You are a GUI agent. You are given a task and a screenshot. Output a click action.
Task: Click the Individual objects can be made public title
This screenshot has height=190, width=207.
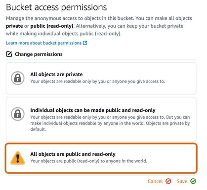pos(93,110)
